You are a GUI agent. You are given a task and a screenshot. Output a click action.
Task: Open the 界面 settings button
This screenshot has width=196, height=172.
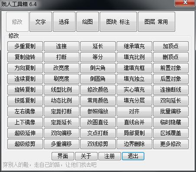coord(63,156)
